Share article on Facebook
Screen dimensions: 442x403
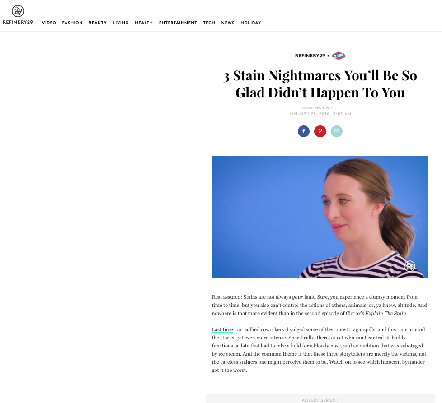click(304, 131)
